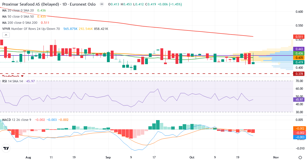Open chart settings gear icon
The width and height of the screenshot is (307, 161).
click(x=300, y=157)
